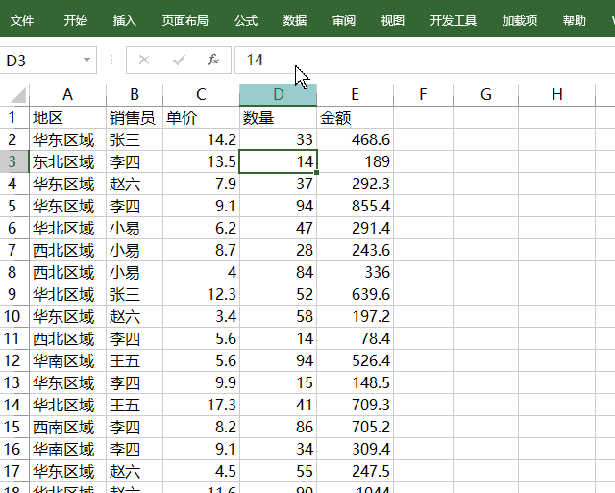This screenshot has width=615, height=493.
Task: Open the Insert Function fx icon
Action: 213,60
